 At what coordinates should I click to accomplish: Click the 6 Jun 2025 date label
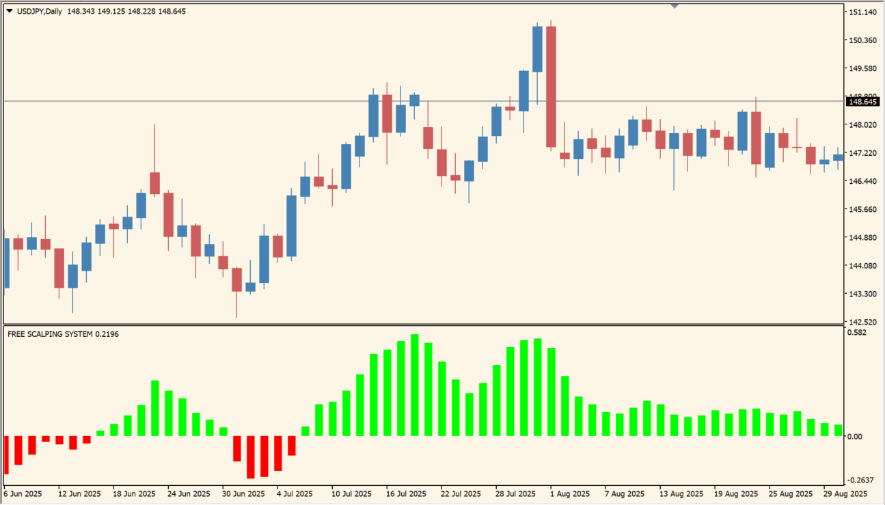click(23, 493)
